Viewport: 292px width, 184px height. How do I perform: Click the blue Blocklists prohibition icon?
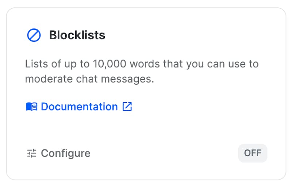pos(34,35)
